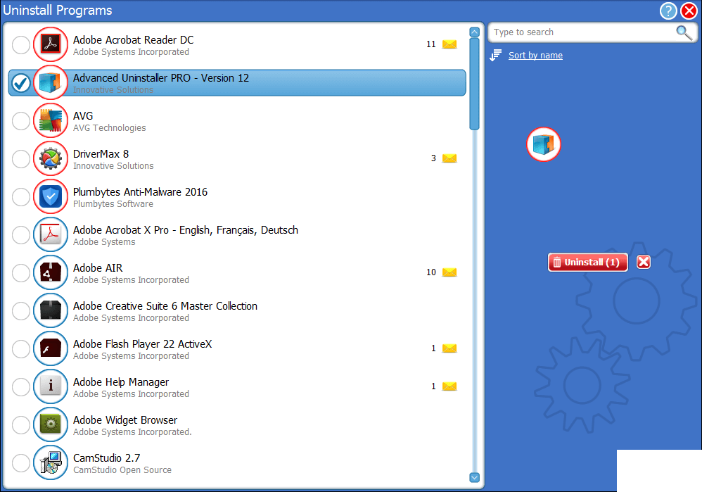Click the Plumbytes Anti-Malware 2016 title
702x492 pixels.
pos(140,191)
